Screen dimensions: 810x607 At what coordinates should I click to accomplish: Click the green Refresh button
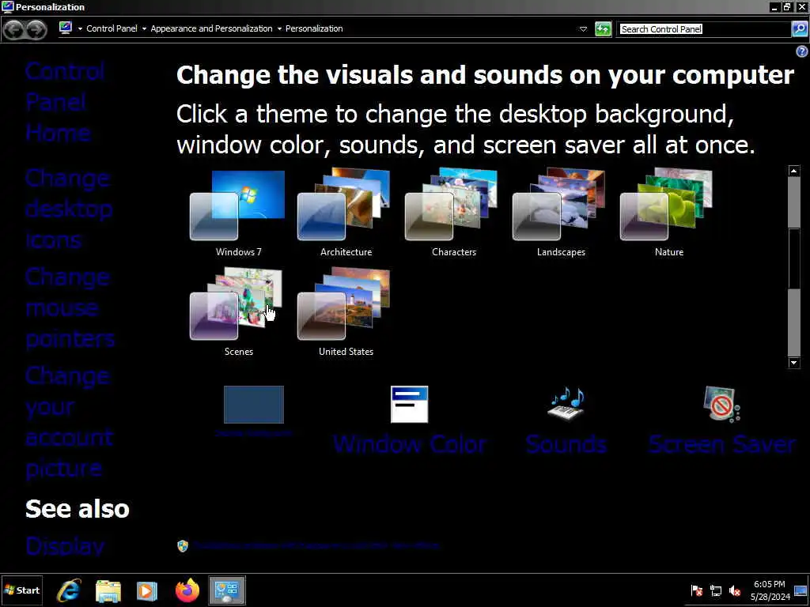click(603, 29)
